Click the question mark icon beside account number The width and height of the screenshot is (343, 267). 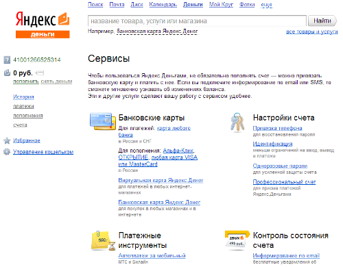pyautogui.click(x=7, y=60)
